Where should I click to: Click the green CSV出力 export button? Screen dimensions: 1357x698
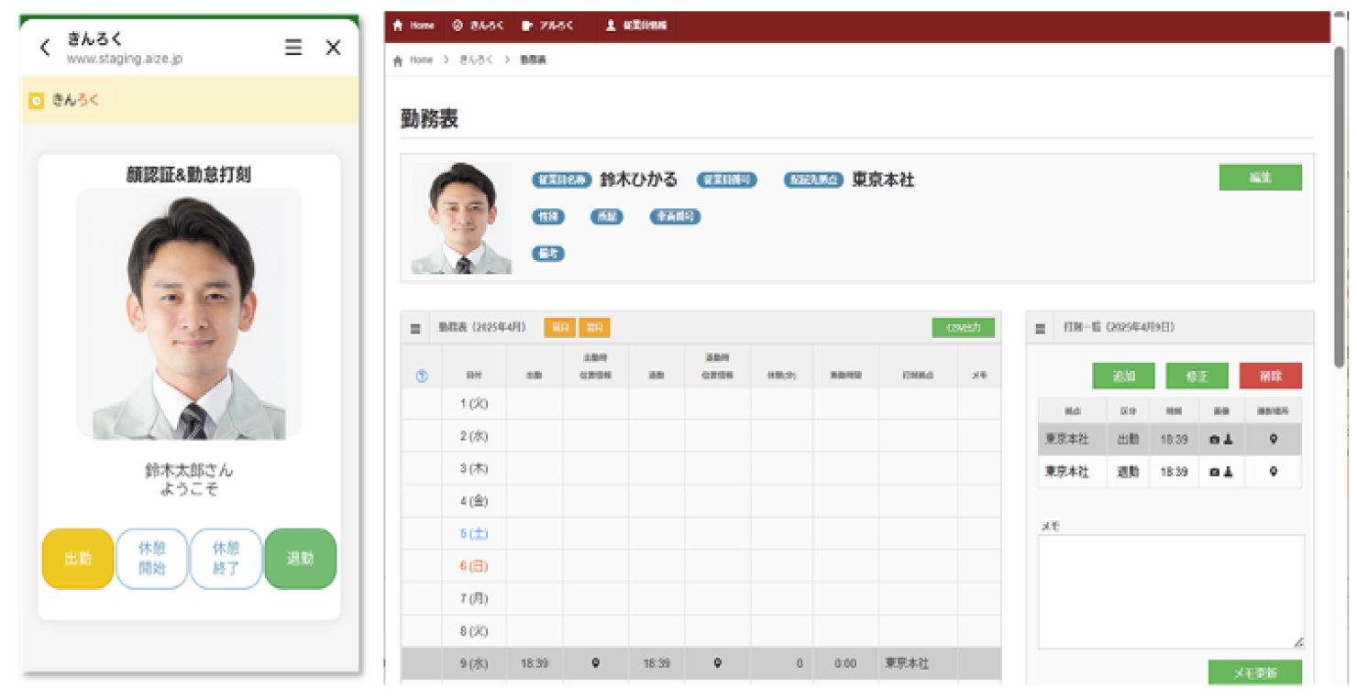coord(963,327)
